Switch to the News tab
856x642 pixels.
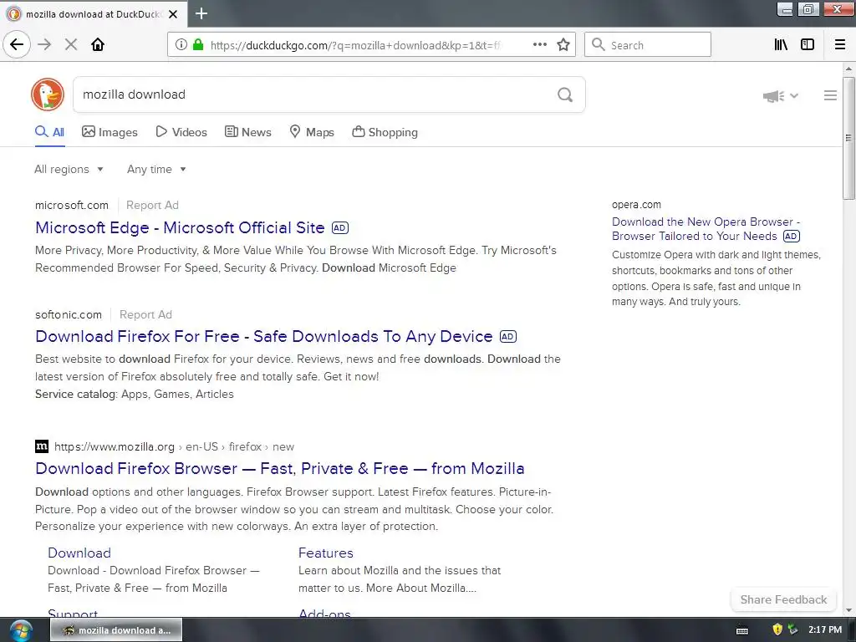pos(247,132)
